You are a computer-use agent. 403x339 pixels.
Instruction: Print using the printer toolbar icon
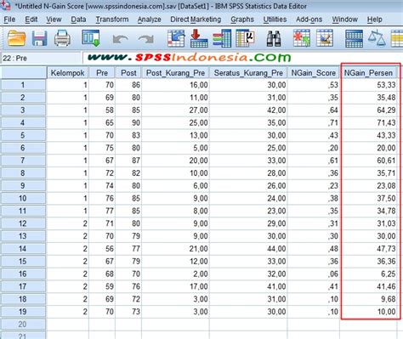pos(62,38)
